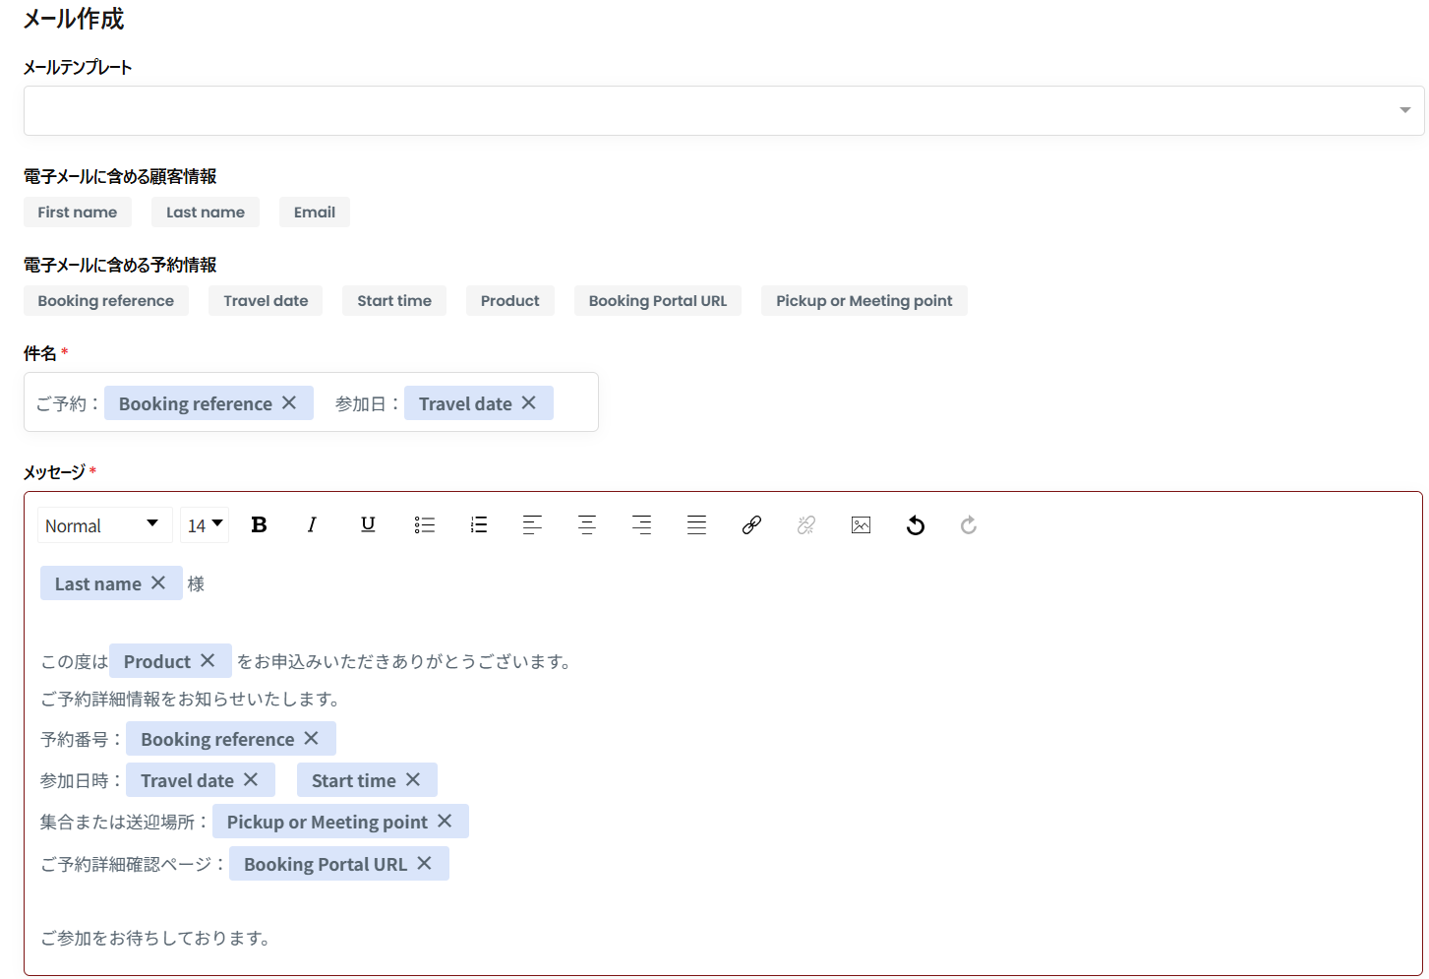This screenshot has width=1429, height=979.
Task: Insert a hyperlink in message
Action: tap(751, 525)
